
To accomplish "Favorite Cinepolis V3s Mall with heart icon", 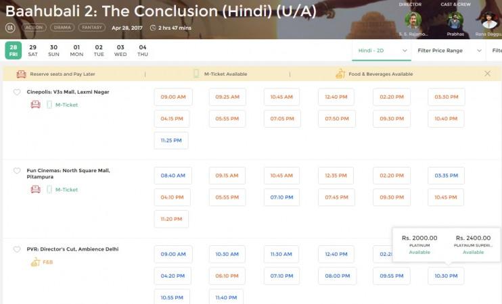I will [x=17, y=92].
